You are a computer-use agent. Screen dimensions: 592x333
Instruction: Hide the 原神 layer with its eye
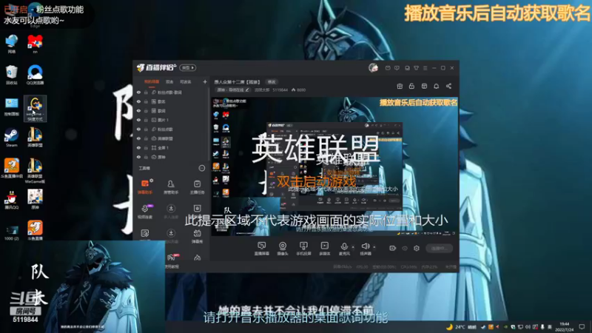139,157
